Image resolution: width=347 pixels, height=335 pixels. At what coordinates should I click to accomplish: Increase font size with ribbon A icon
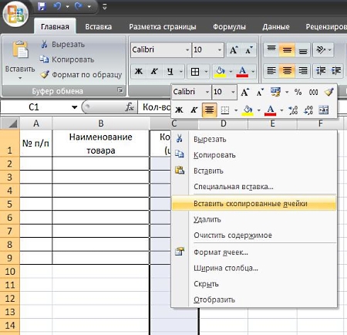tap(234, 50)
